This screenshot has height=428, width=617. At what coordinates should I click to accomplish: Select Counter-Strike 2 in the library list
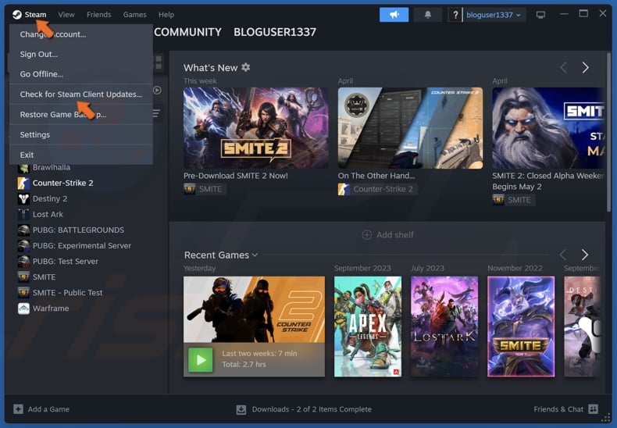point(63,183)
